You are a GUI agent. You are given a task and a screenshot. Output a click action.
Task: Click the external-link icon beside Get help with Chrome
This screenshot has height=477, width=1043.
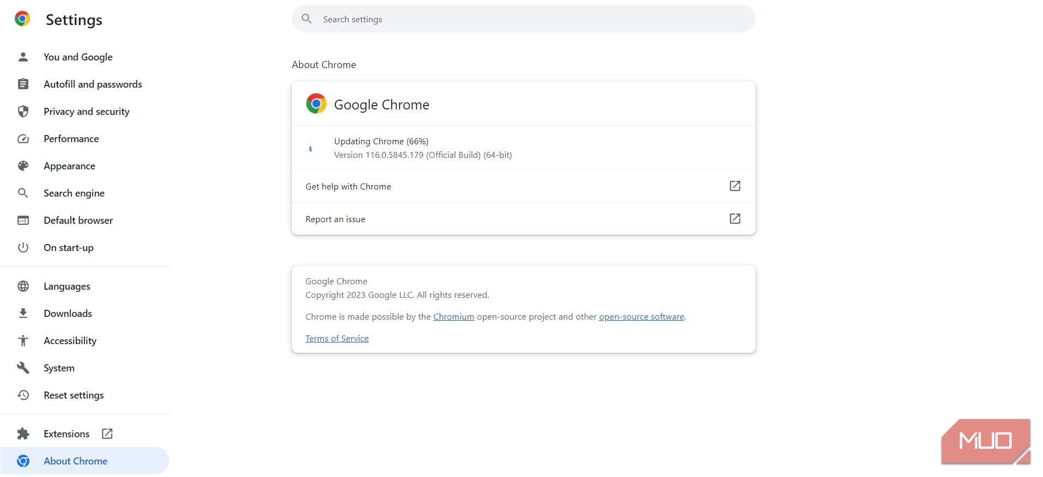(x=735, y=186)
